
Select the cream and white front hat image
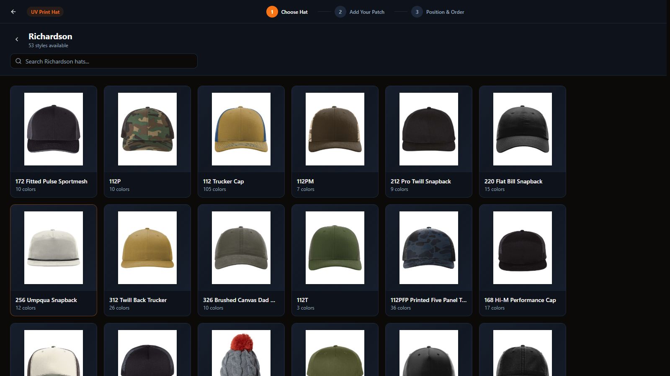(x=54, y=353)
